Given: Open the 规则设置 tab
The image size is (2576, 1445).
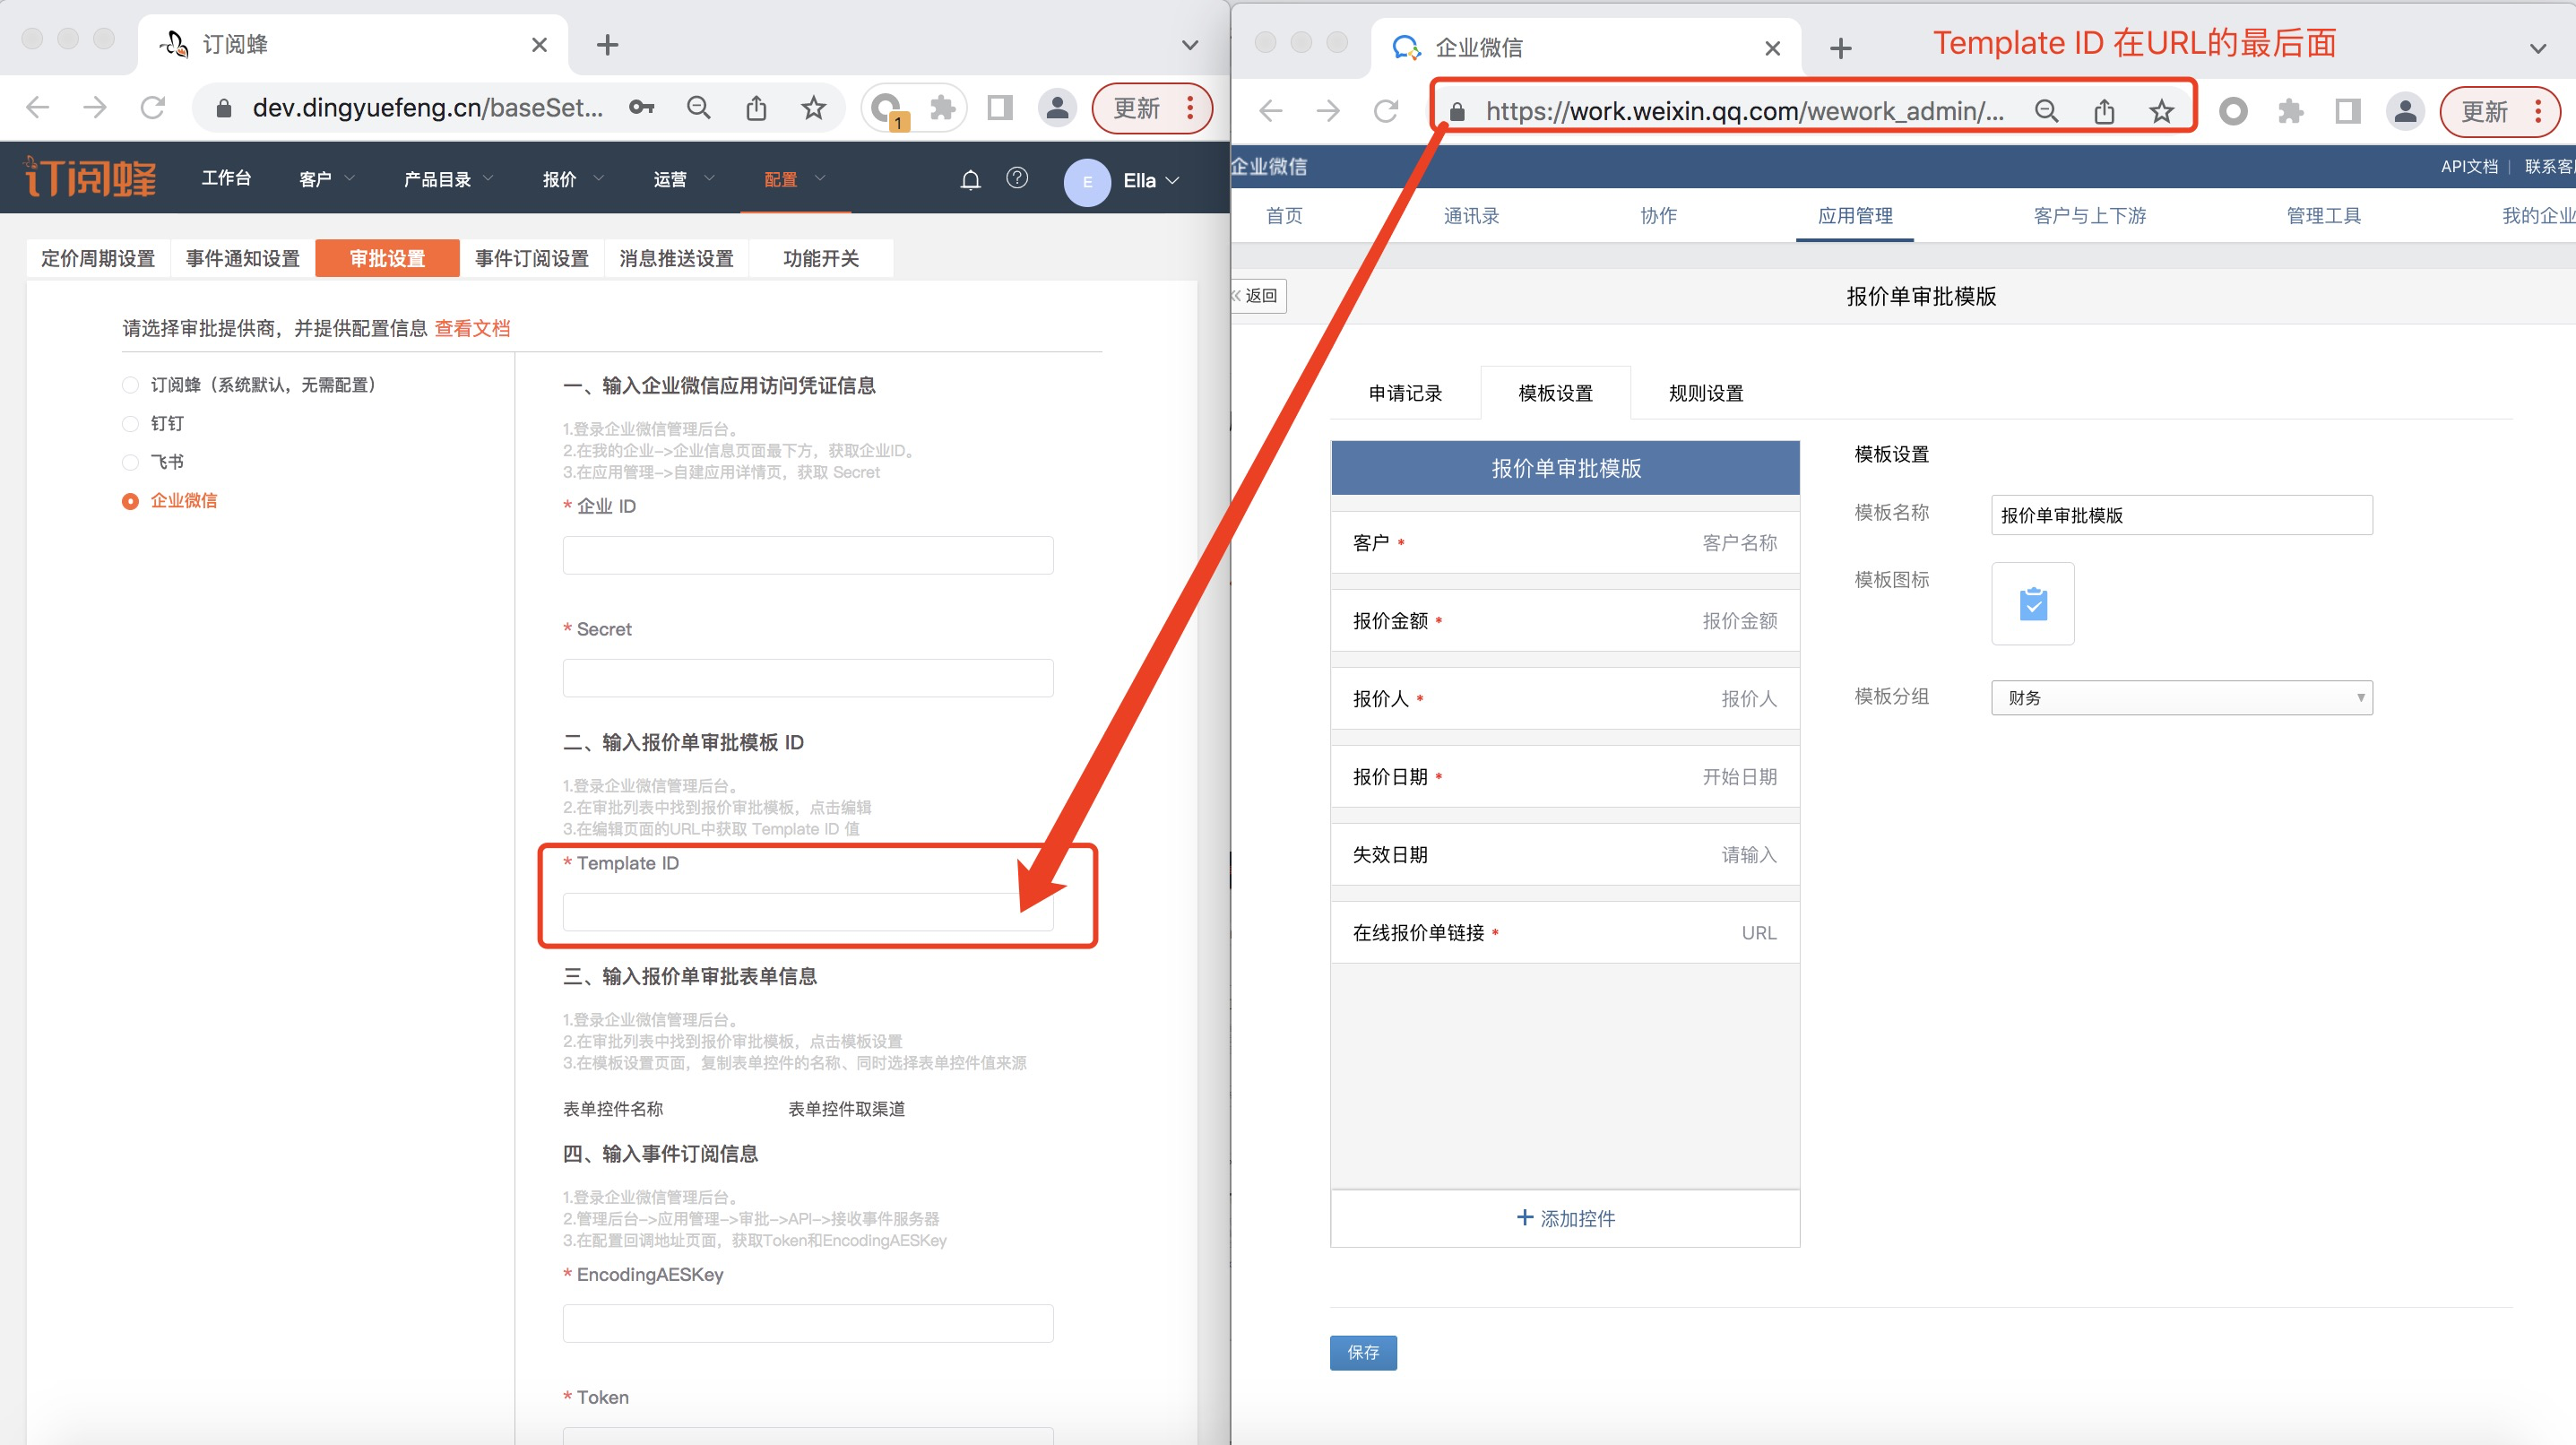Looking at the screenshot, I should 1706,393.
